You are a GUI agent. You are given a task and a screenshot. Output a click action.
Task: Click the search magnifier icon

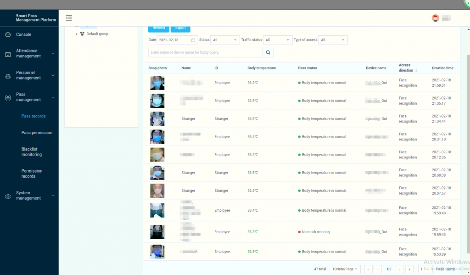pyautogui.click(x=268, y=52)
